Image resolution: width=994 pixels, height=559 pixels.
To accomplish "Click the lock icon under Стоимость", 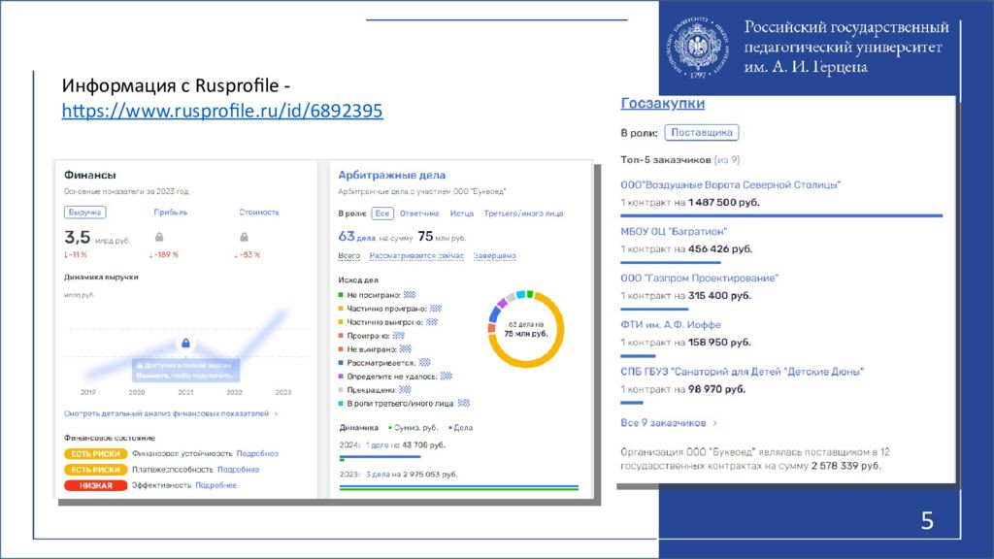I will [x=244, y=237].
